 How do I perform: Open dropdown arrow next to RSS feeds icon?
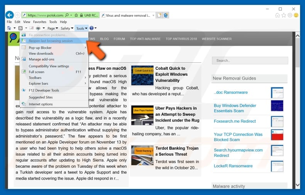26,28
